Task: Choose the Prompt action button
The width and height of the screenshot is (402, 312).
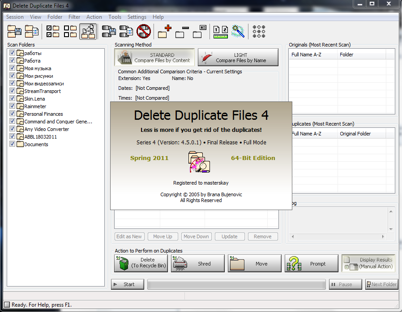Action: pyautogui.click(x=312, y=263)
